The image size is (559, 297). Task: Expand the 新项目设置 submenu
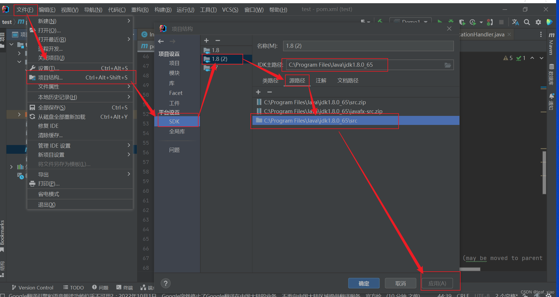click(80, 155)
